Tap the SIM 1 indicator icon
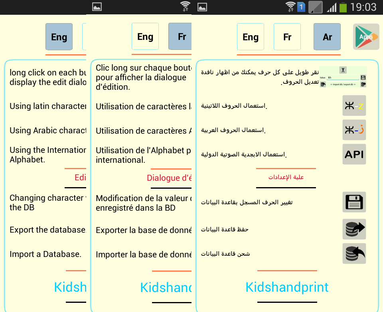This screenshot has height=312, width=383. pos(301,7)
